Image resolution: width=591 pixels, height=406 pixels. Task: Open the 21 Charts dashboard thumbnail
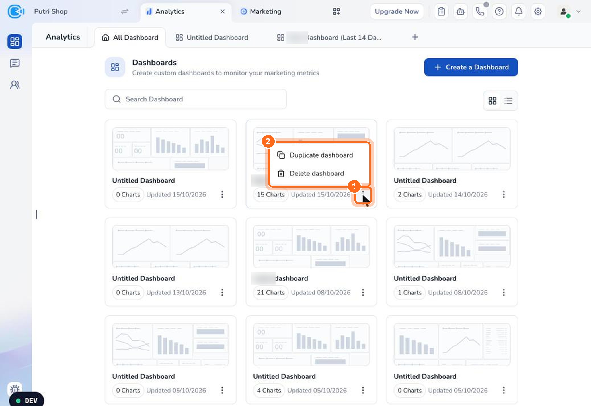(311, 247)
